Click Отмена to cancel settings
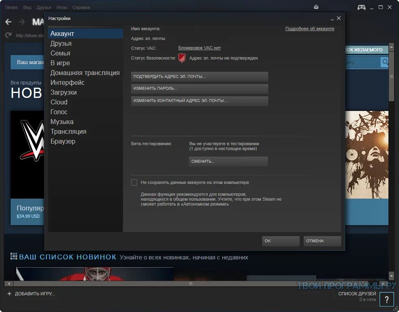Image resolution: width=399 pixels, height=312 pixels. click(322, 241)
